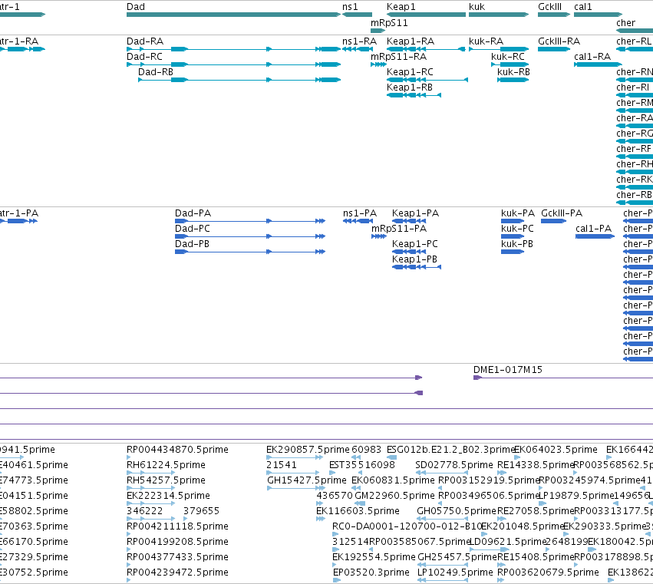This screenshot has width=653, height=584.
Task: Click EST RP003620679.5prime
Action: point(548,572)
